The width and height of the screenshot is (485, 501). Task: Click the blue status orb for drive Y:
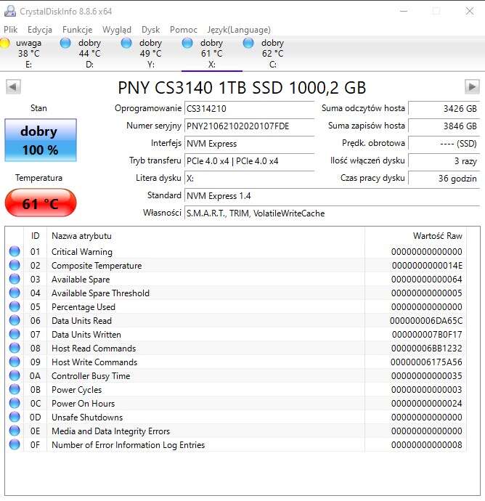pyautogui.click(x=127, y=44)
